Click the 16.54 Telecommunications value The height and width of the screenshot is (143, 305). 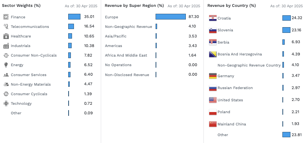(89, 26)
